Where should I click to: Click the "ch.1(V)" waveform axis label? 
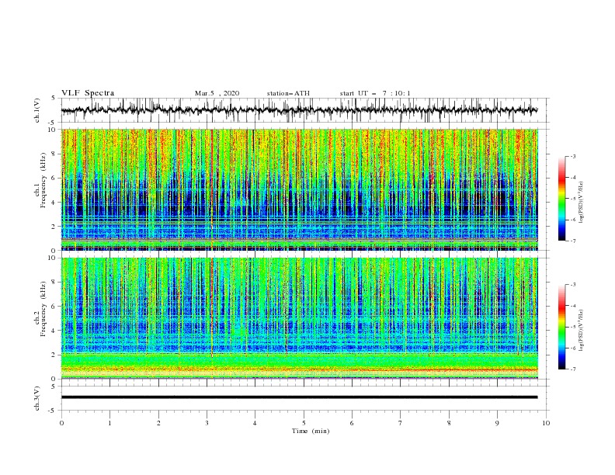[x=37, y=110]
